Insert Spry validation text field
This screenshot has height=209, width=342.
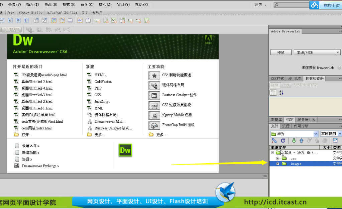coord(98,20)
